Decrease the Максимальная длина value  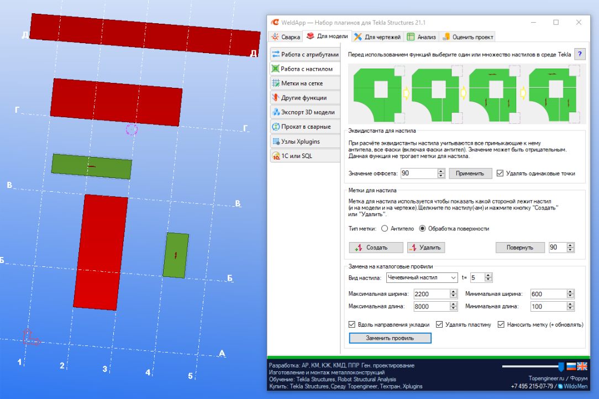454,309
